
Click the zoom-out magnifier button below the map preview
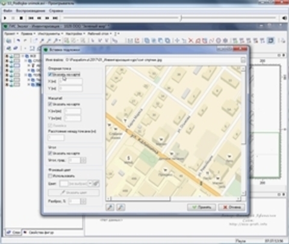point(120,207)
